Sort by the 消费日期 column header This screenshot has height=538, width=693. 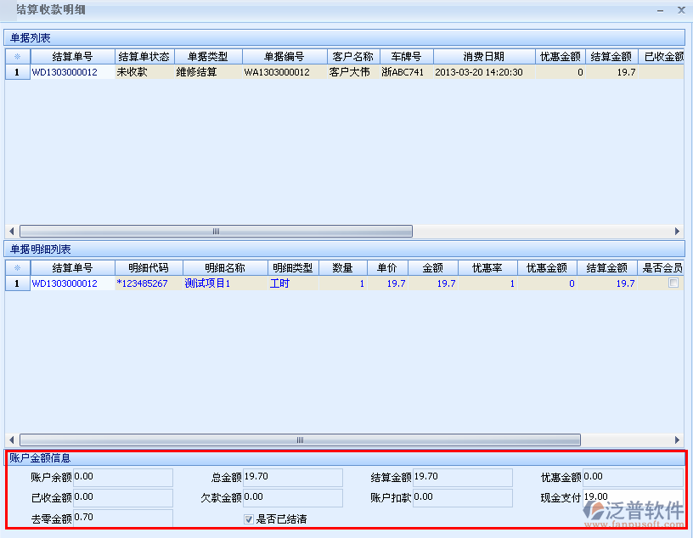484,56
